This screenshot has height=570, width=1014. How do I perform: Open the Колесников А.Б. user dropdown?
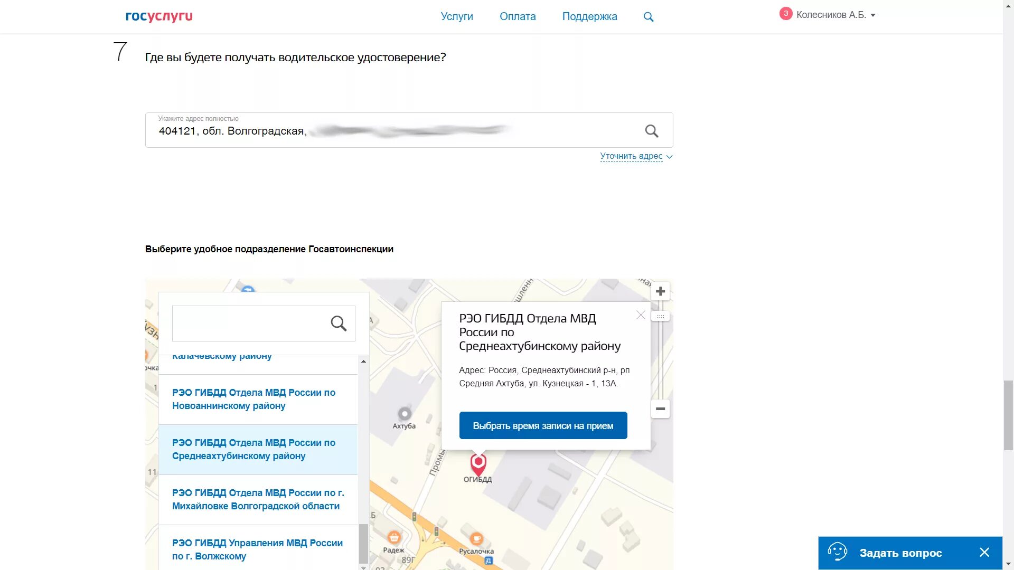click(835, 15)
